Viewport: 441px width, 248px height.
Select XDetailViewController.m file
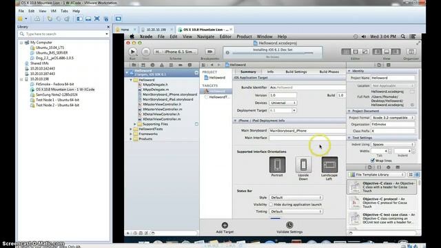click(x=161, y=119)
